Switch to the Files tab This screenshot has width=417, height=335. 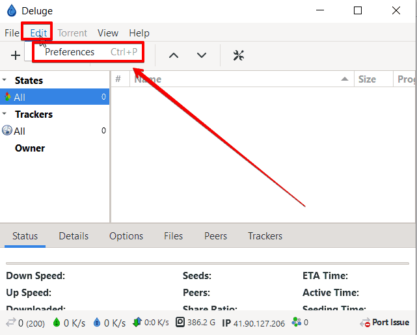click(173, 236)
